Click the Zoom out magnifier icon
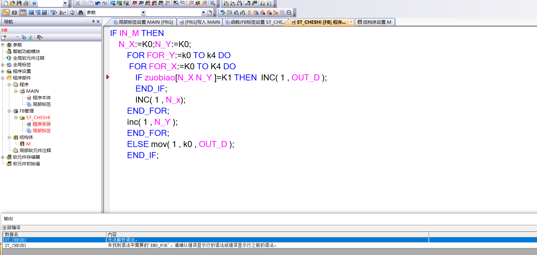The height and width of the screenshot is (255, 537). click(289, 13)
